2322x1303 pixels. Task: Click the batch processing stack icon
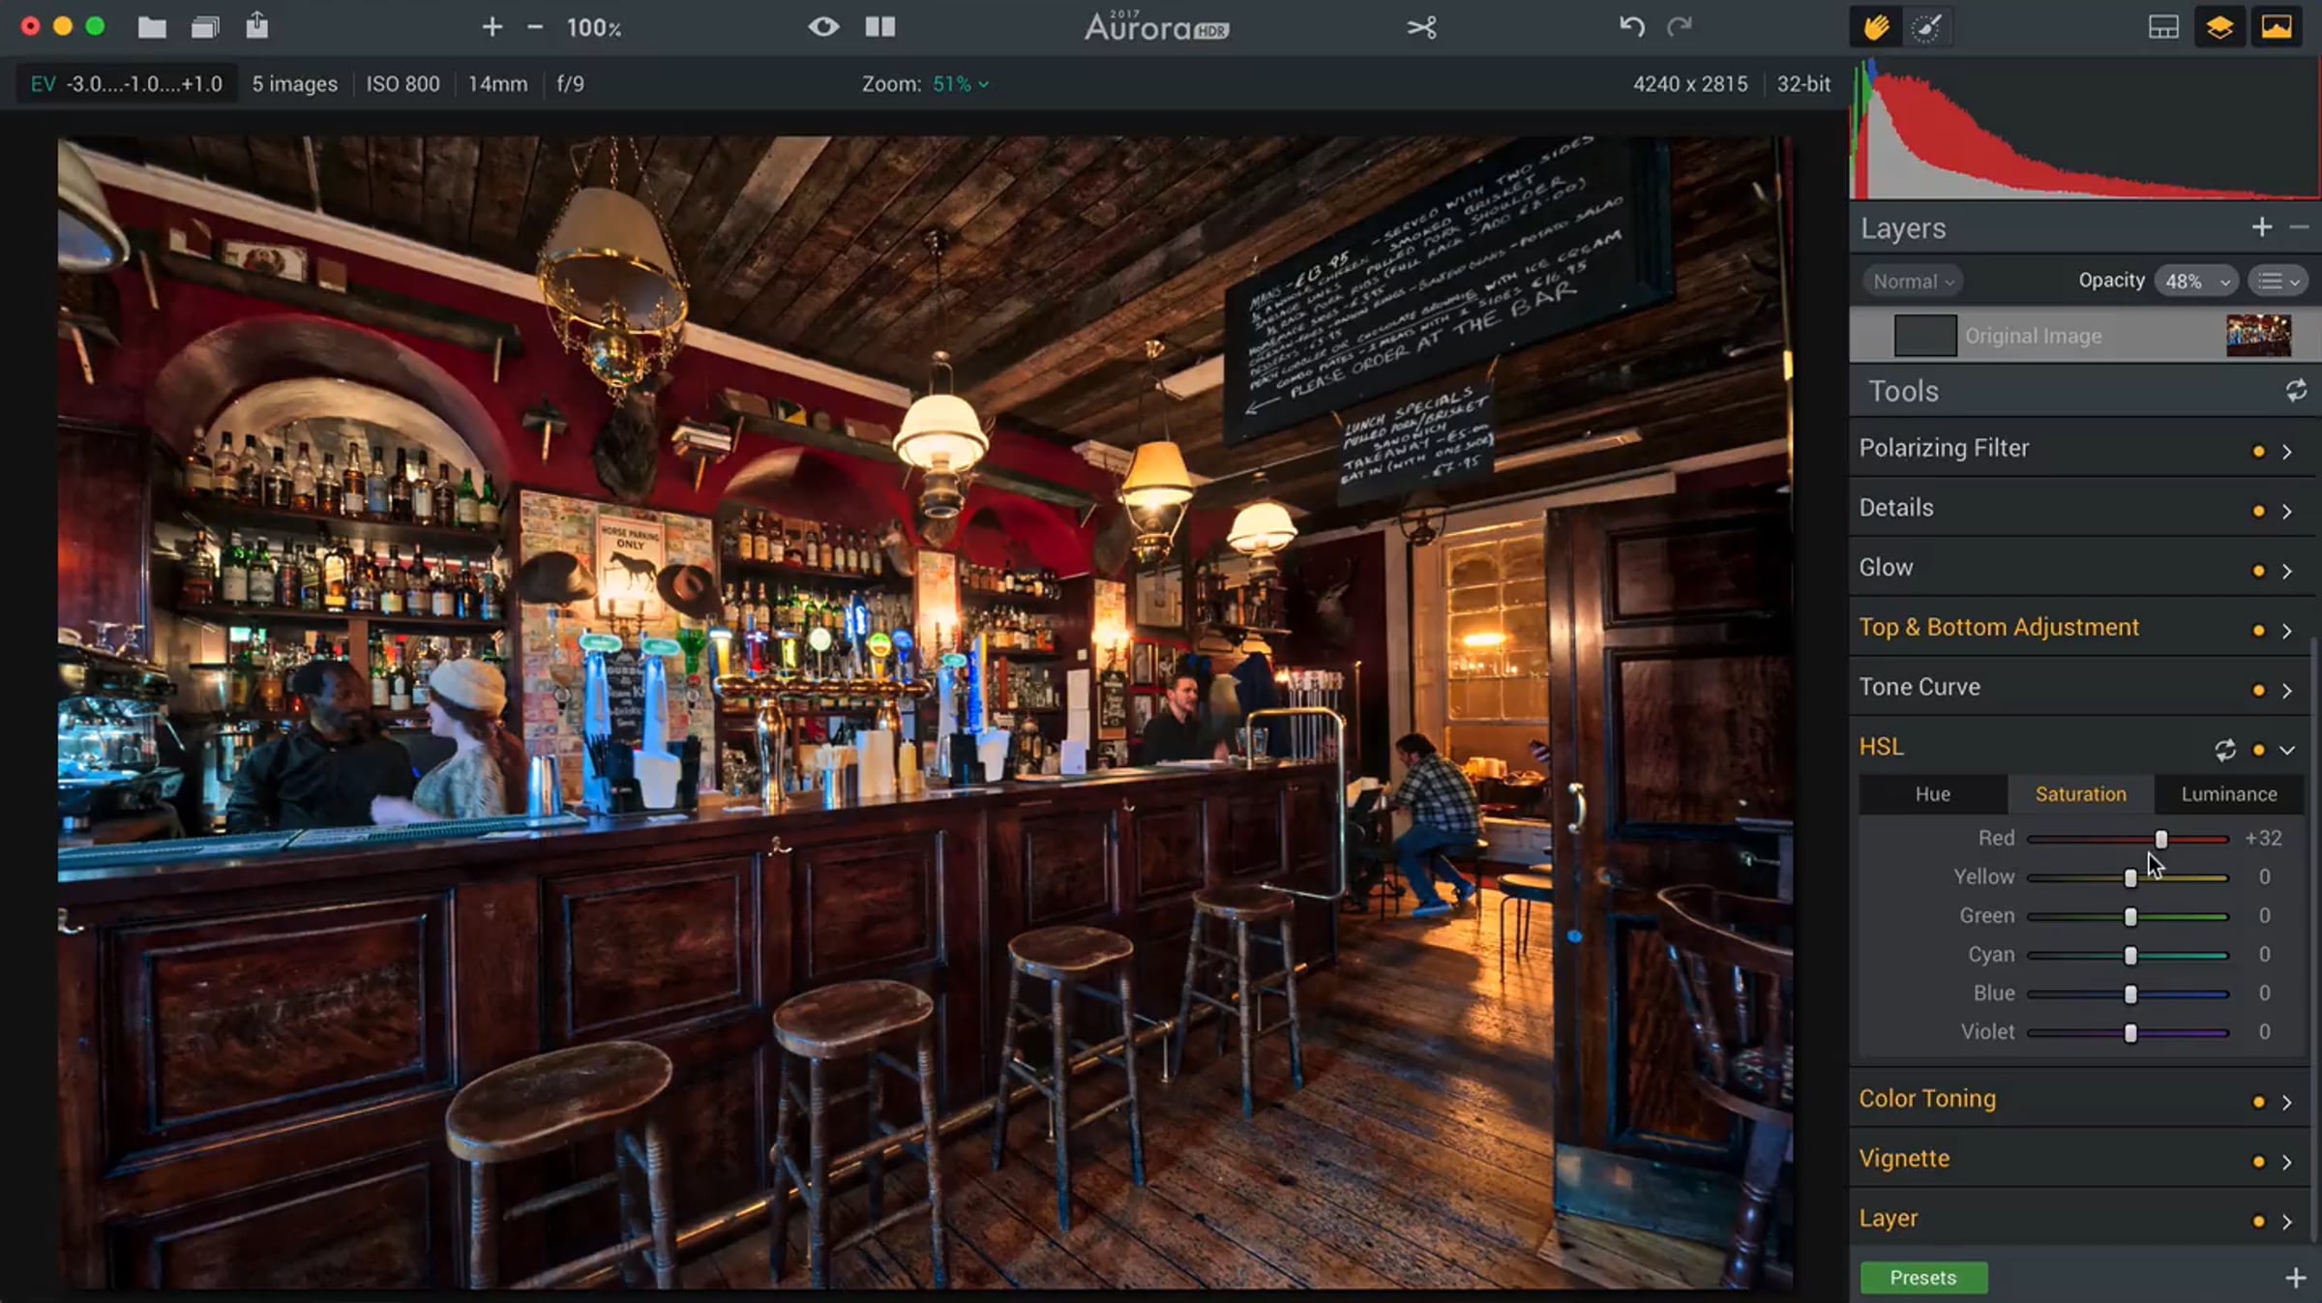click(205, 27)
